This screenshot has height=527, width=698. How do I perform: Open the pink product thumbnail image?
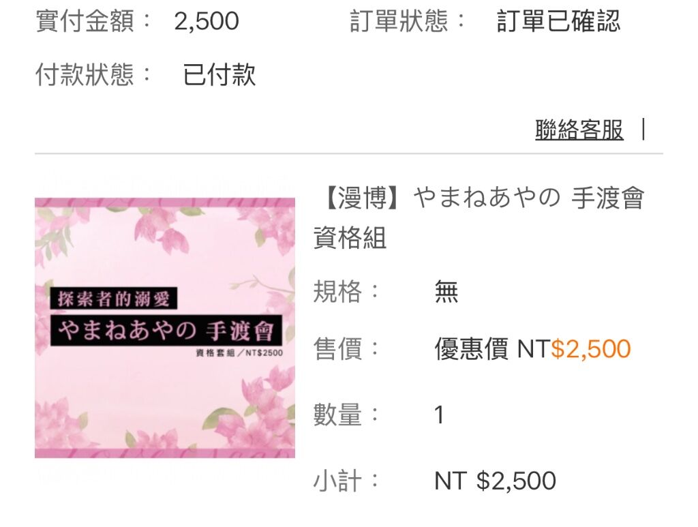(165, 328)
